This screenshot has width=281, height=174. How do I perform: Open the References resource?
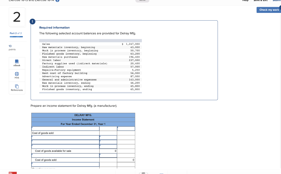(x=17, y=88)
